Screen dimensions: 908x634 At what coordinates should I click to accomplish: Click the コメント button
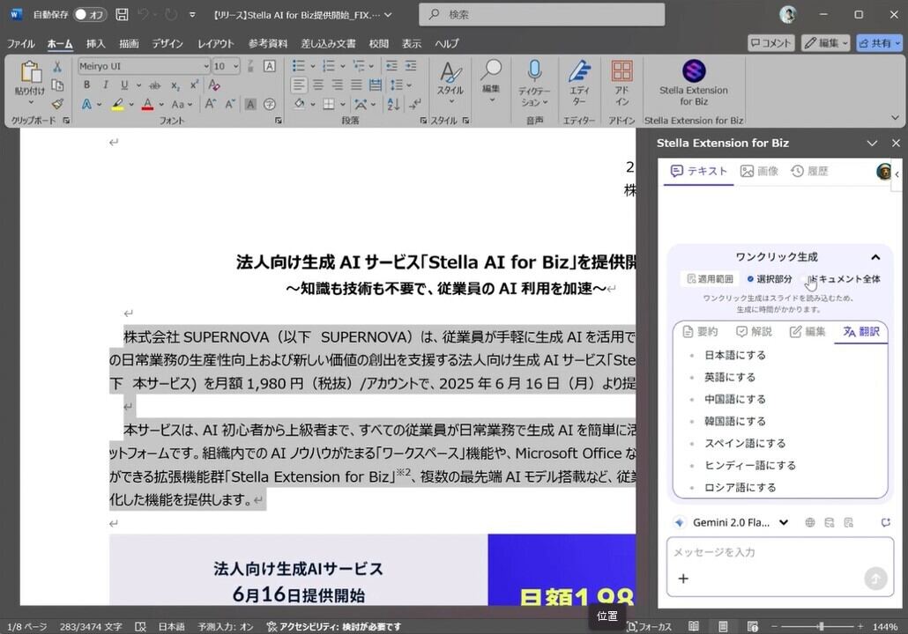coord(770,43)
